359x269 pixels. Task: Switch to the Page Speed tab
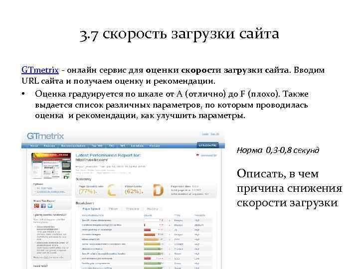[91, 209]
